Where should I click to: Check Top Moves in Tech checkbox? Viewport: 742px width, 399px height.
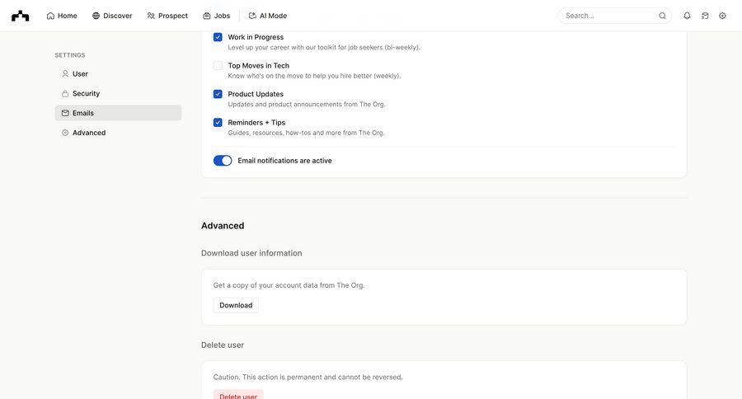tap(218, 65)
